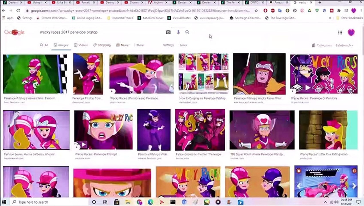Open the Chrome Web Store bookmark
This screenshot has height=206, width=364.
coord(52,18)
